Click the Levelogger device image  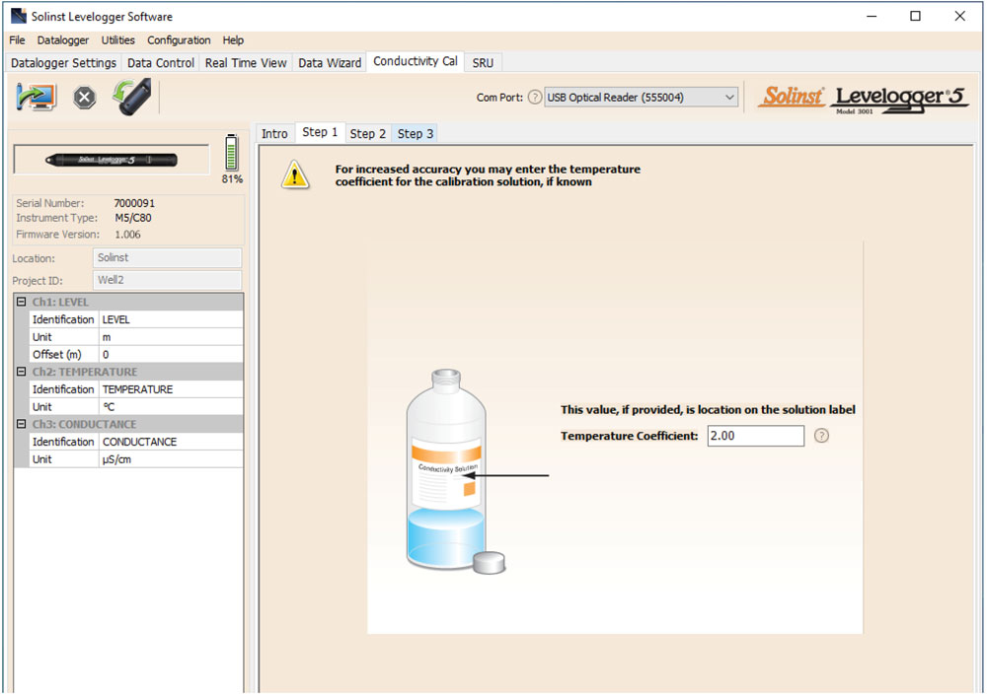coord(111,159)
